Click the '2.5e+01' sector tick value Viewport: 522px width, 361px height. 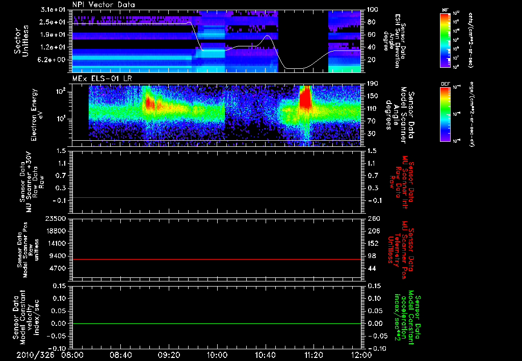pos(53,22)
